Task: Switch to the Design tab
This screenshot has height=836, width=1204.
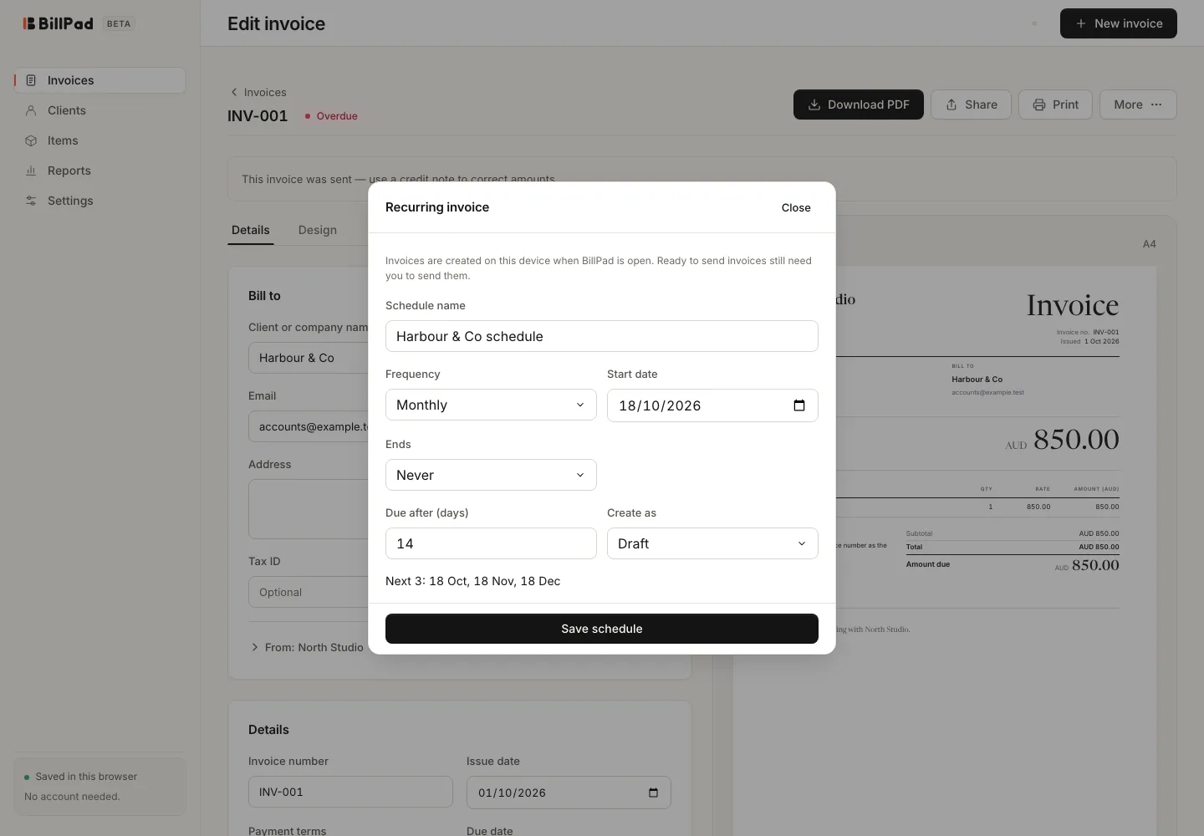Action: [318, 230]
